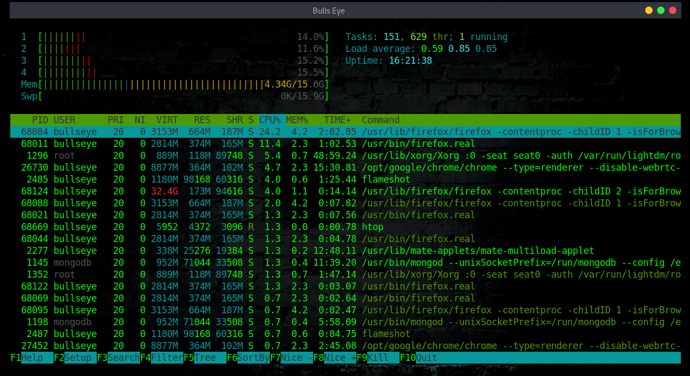Viewport: 690px width, 376px height.
Task: Click the green maximize window button
Action: tap(661, 10)
